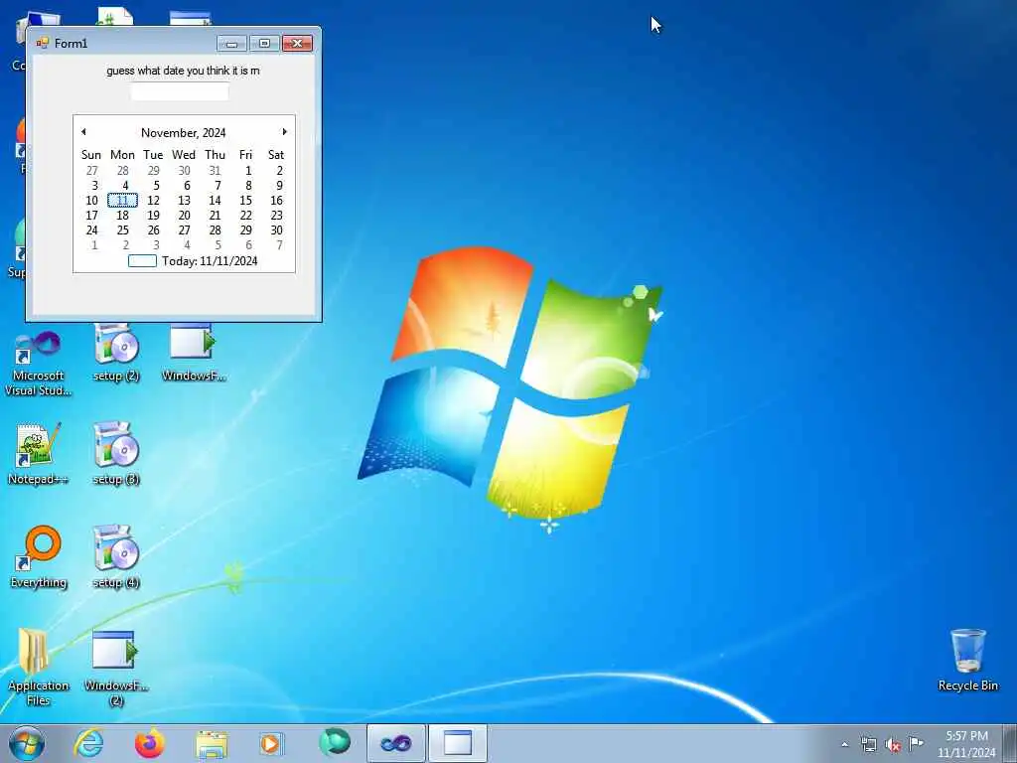1017x763 pixels.
Task: Maximize the Form1 window
Action: [x=264, y=44]
